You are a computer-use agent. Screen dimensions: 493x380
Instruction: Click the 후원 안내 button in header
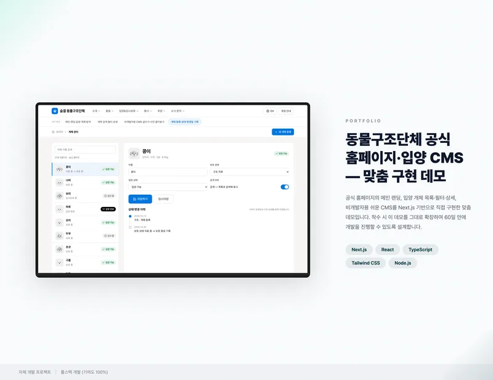pos(286,111)
